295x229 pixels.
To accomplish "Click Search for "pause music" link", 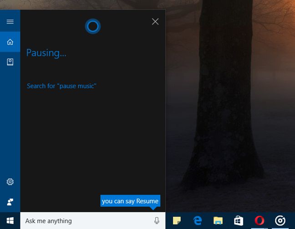I will pos(61,86).
